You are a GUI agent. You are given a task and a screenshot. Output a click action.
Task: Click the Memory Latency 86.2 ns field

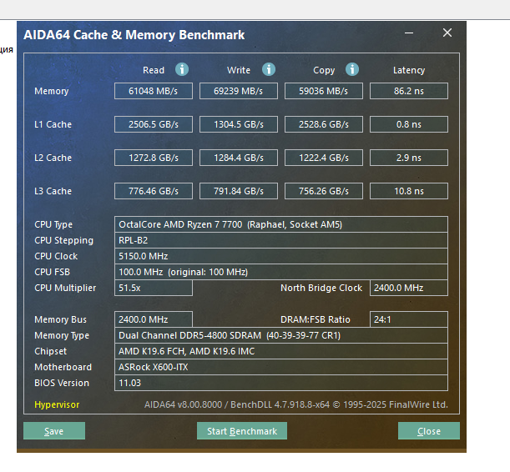coord(408,91)
